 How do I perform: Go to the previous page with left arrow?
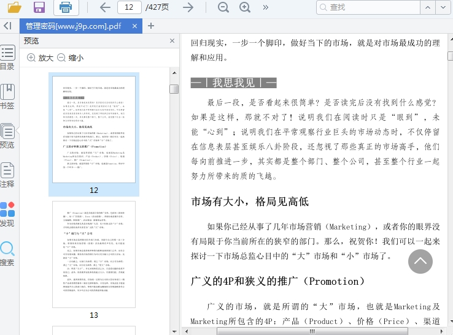(105, 7)
